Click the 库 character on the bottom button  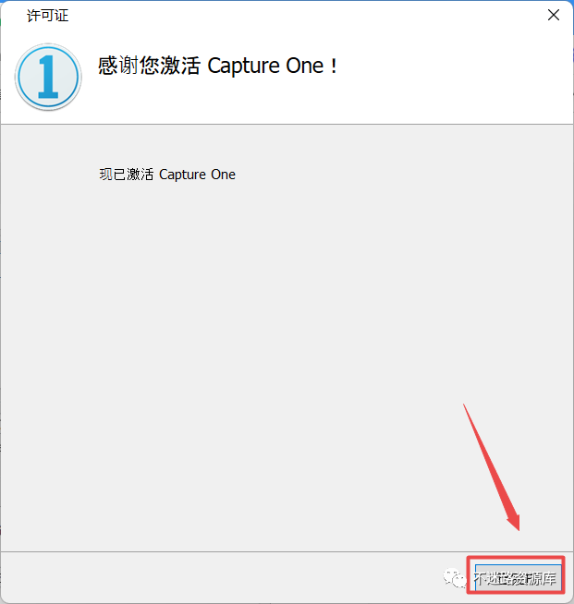[x=548, y=578]
